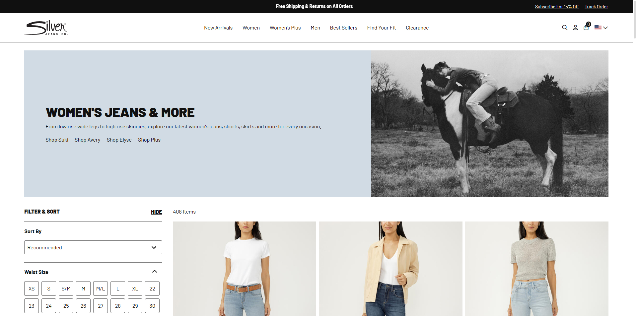Click the cart item count badge

click(589, 24)
